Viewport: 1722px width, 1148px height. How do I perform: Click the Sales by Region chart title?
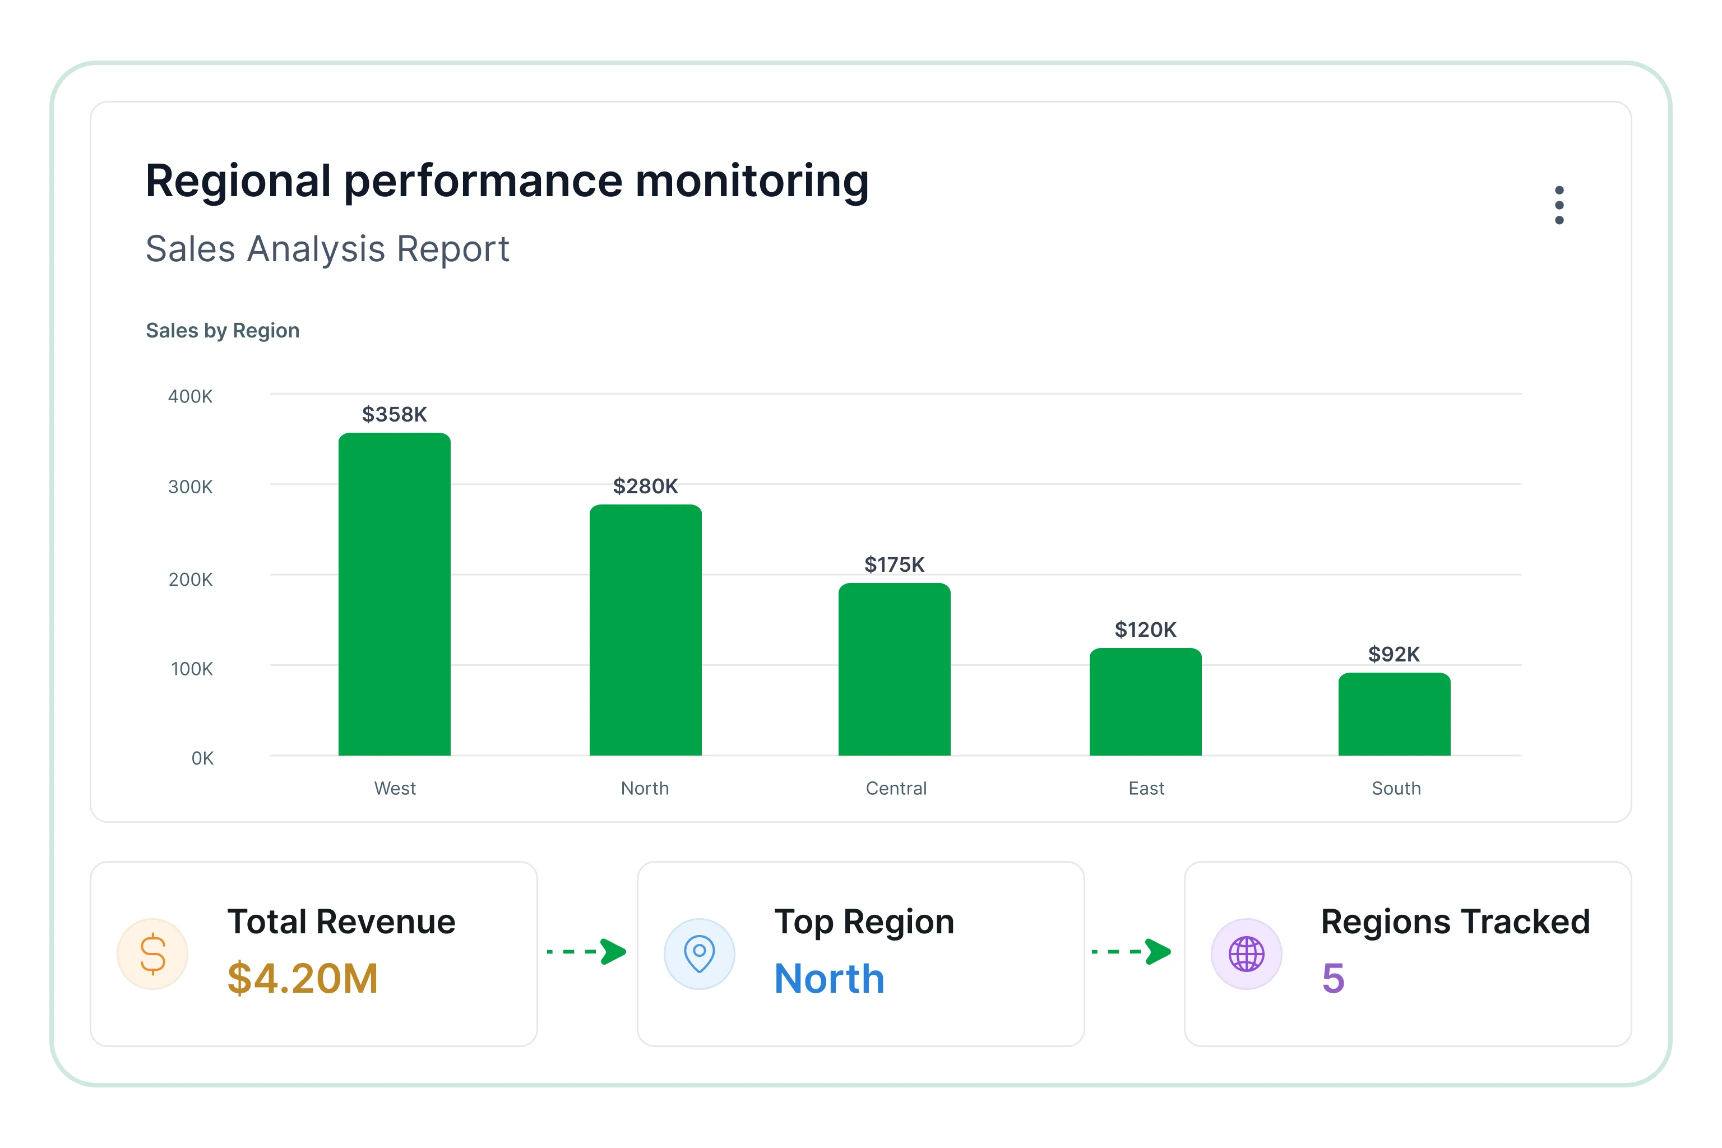point(223,331)
